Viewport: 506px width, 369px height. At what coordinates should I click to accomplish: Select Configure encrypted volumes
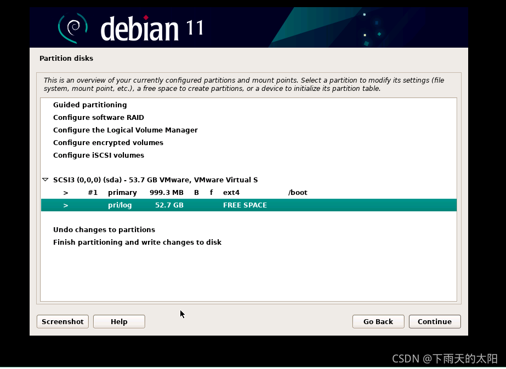coord(108,142)
